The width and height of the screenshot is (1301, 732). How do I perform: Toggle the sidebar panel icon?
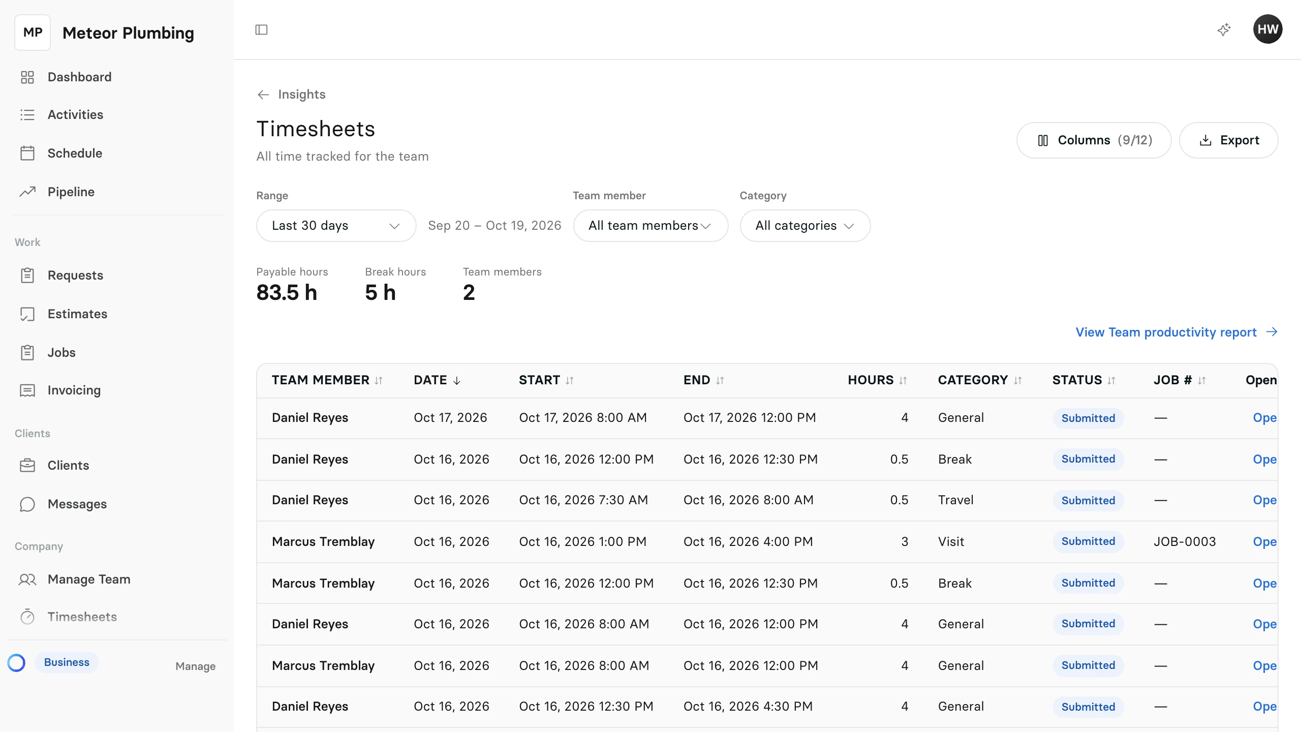click(261, 29)
